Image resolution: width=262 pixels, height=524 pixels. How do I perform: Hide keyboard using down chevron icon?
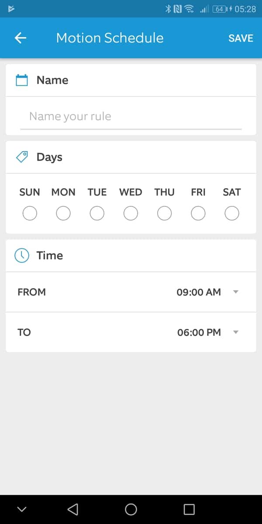click(x=22, y=509)
